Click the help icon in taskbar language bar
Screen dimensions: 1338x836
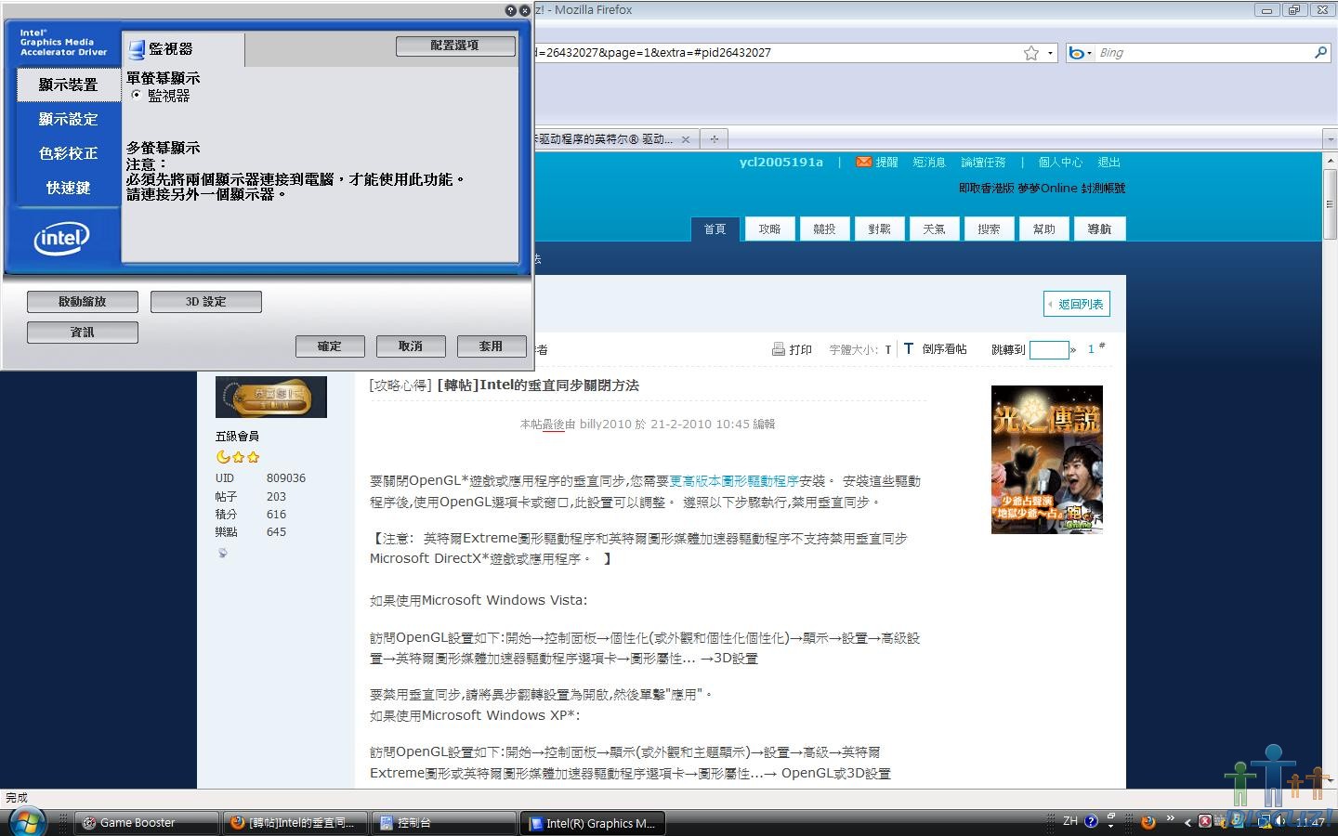(x=1091, y=821)
